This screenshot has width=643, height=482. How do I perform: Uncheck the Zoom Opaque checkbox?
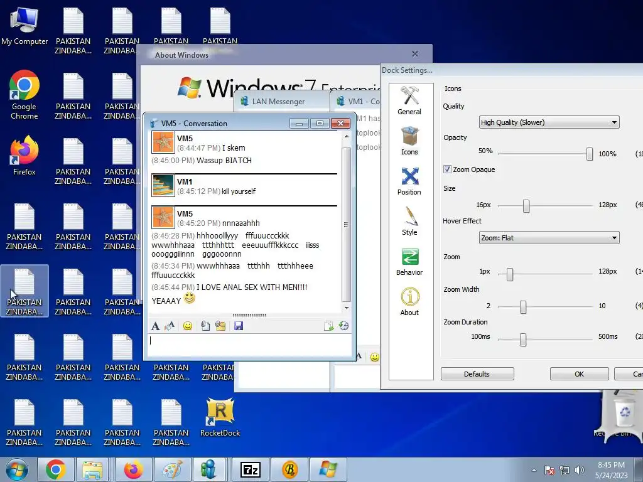(447, 169)
